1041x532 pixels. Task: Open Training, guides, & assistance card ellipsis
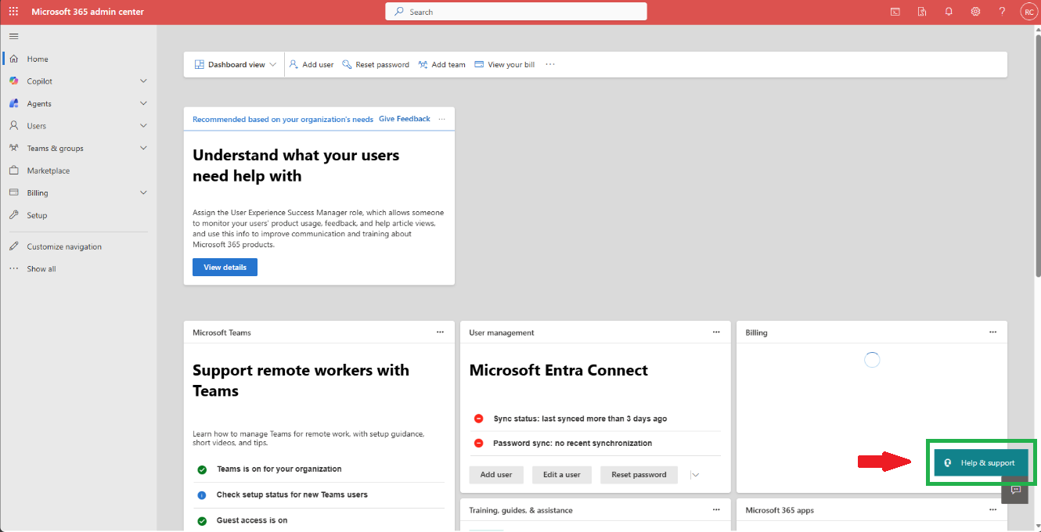[x=716, y=510]
